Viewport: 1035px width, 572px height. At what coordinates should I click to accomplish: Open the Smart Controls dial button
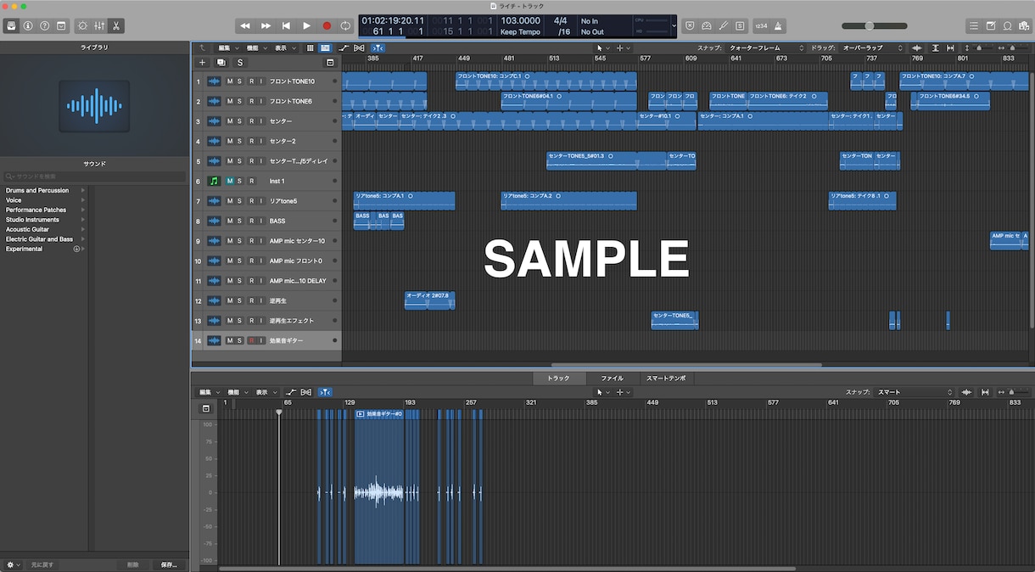coord(81,25)
